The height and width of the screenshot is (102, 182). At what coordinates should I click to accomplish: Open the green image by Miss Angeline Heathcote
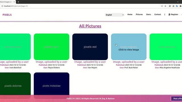[166, 47]
